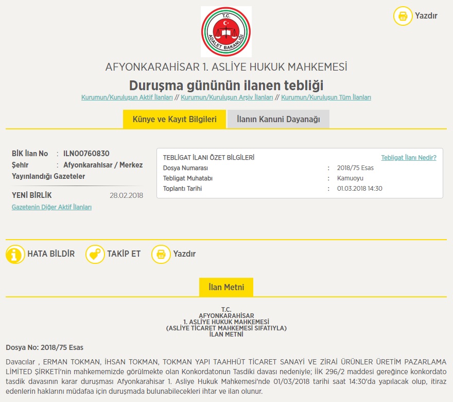Select the Künye ve Kayıt Bilgileri tab

[x=175, y=119]
